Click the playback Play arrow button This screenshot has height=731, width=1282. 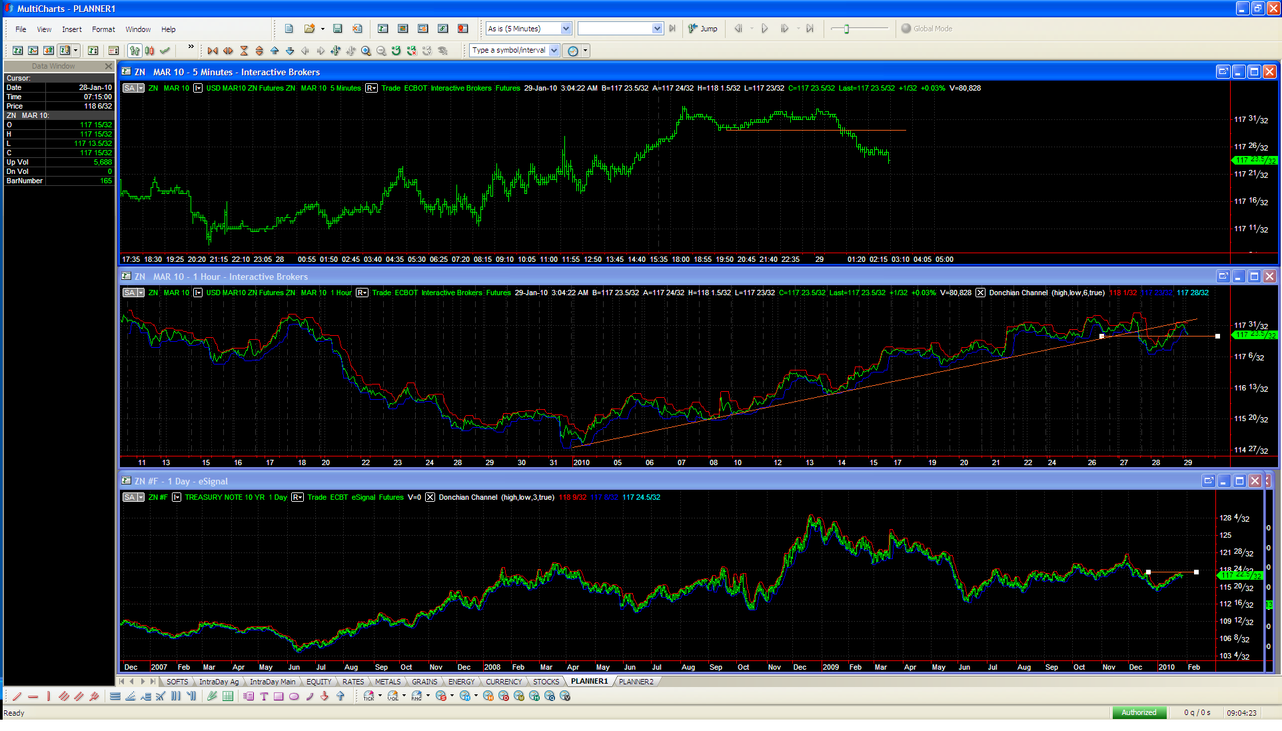point(764,29)
